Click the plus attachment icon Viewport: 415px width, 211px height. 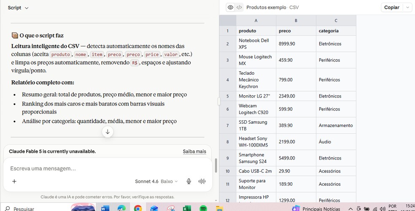click(14, 181)
